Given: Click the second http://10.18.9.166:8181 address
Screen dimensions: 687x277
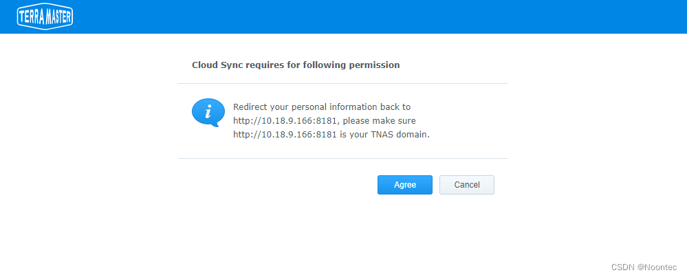Looking at the screenshot, I should click(285, 135).
